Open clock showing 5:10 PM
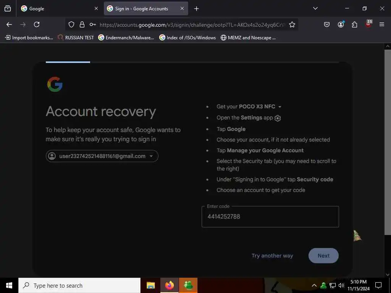This screenshot has height=293, width=391. point(358,285)
